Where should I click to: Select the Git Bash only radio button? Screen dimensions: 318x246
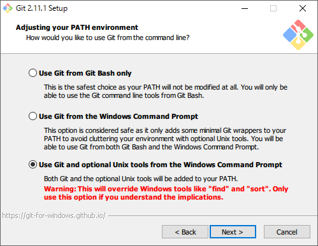pos(33,73)
